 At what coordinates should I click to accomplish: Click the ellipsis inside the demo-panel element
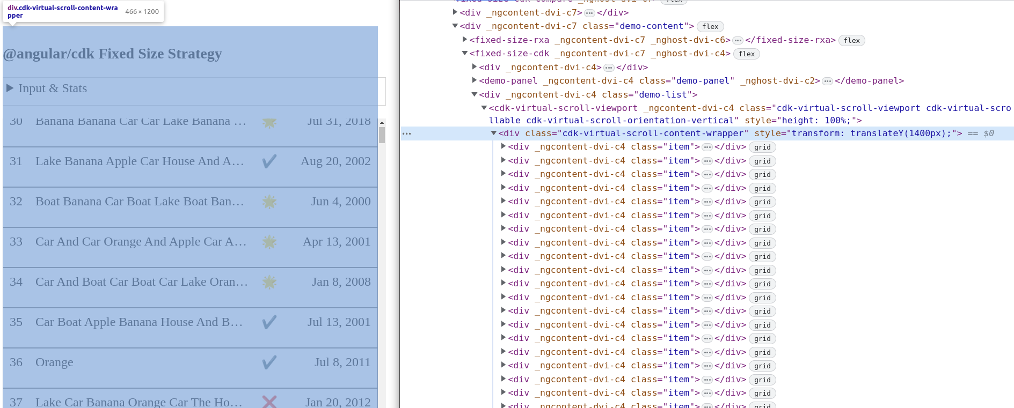click(827, 81)
